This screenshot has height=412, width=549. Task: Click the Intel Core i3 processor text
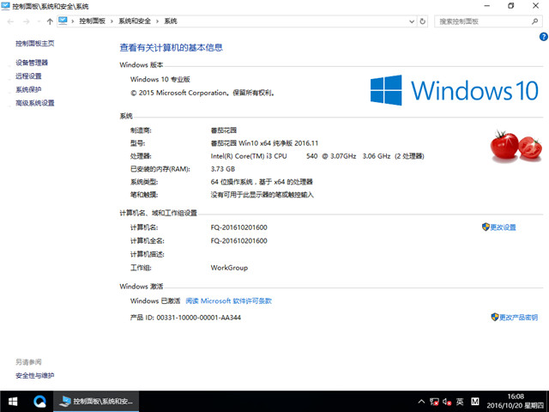(x=317, y=156)
